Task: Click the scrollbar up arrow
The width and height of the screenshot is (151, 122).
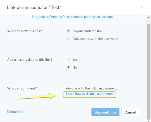Action: pyautogui.click(x=148, y=17)
